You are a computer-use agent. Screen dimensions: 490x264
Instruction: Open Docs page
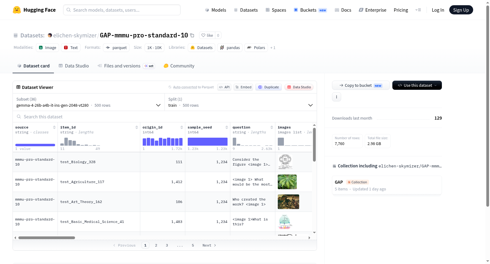click(343, 10)
